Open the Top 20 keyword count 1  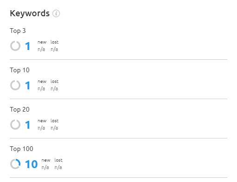[28, 125]
